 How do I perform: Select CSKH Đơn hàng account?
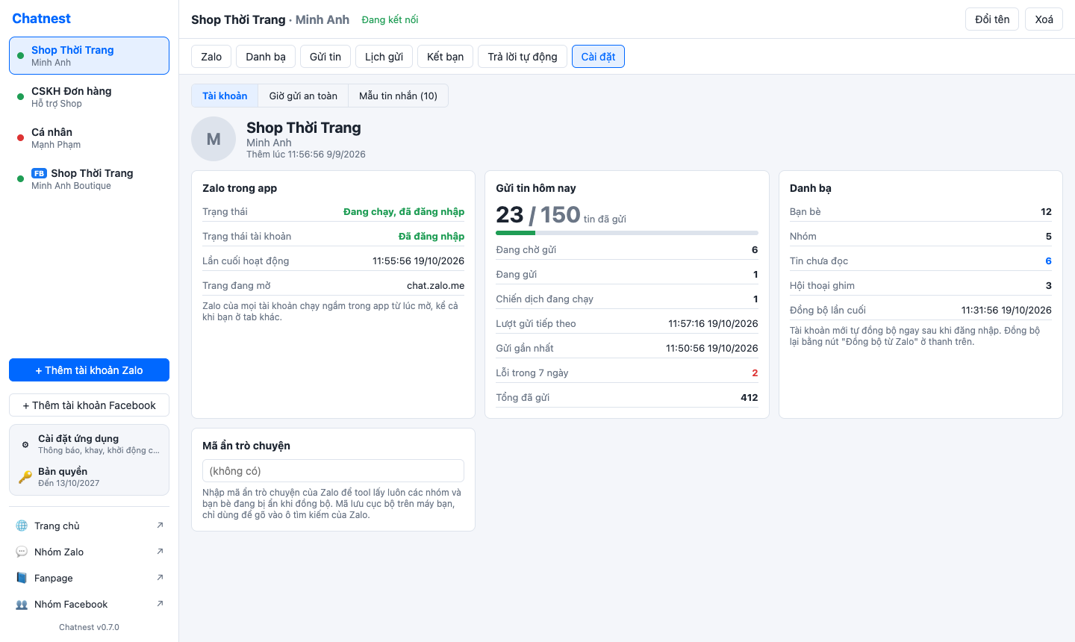click(89, 97)
